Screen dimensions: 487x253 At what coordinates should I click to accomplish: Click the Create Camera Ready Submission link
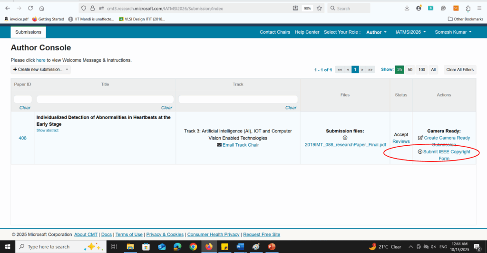(x=447, y=138)
